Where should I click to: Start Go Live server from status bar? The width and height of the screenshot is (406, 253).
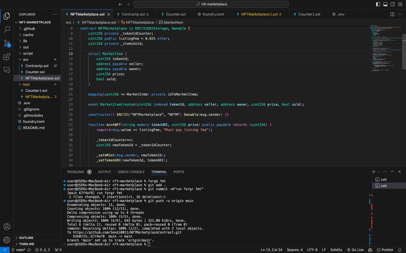point(355,250)
